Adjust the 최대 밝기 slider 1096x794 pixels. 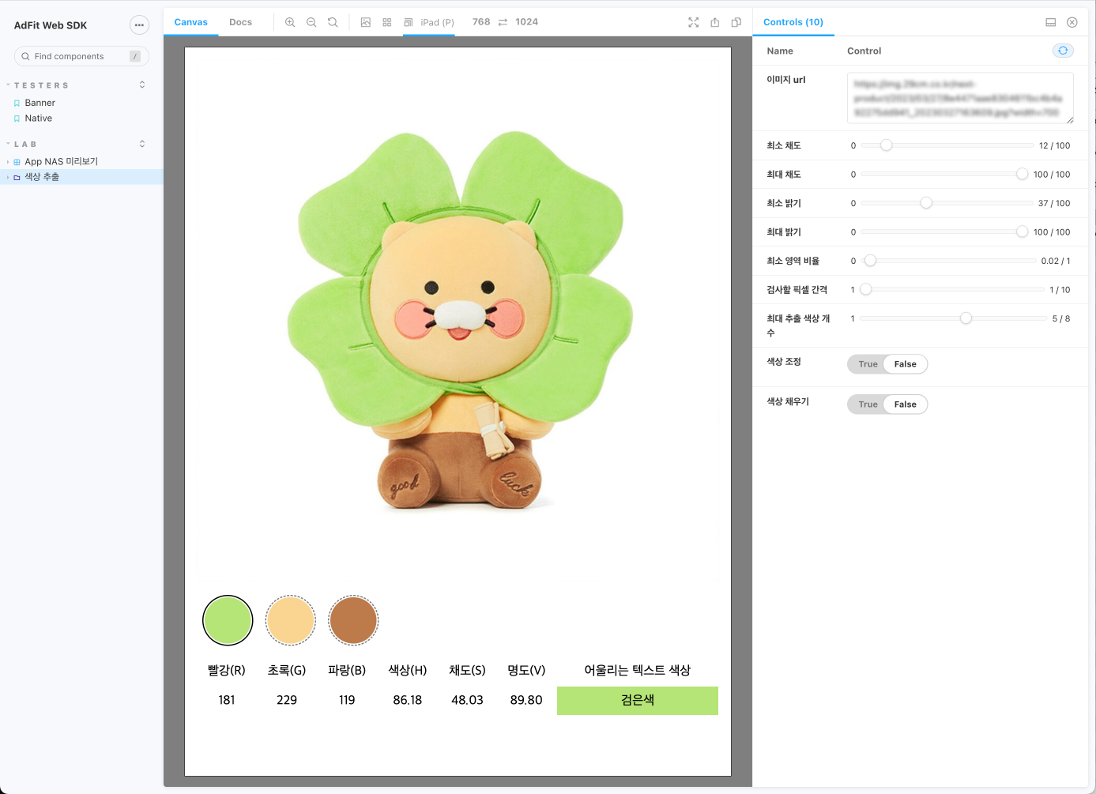tap(944, 232)
